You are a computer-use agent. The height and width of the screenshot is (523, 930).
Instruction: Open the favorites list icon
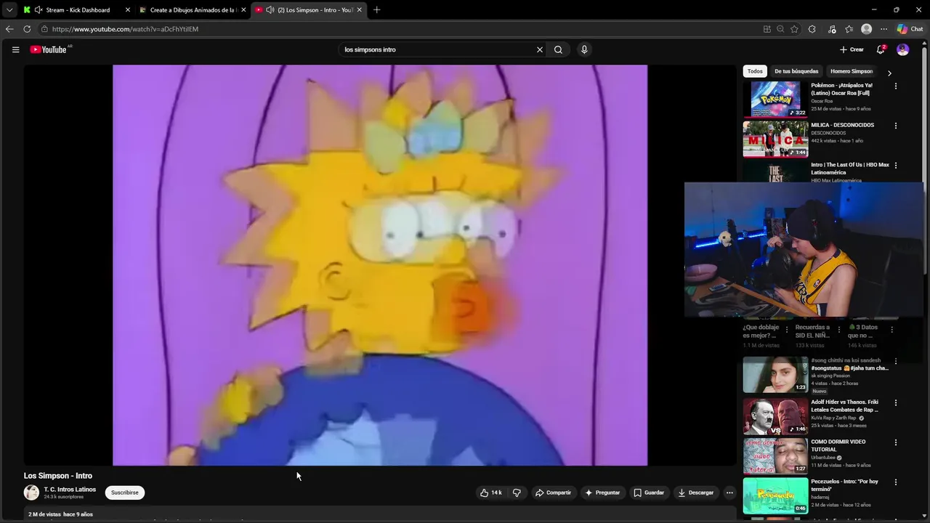click(x=849, y=29)
